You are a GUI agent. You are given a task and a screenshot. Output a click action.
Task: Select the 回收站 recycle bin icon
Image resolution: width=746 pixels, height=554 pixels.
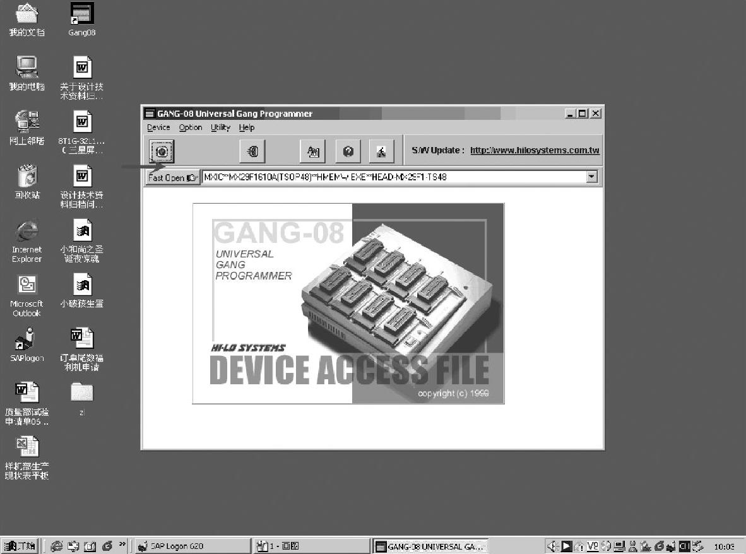(27, 182)
